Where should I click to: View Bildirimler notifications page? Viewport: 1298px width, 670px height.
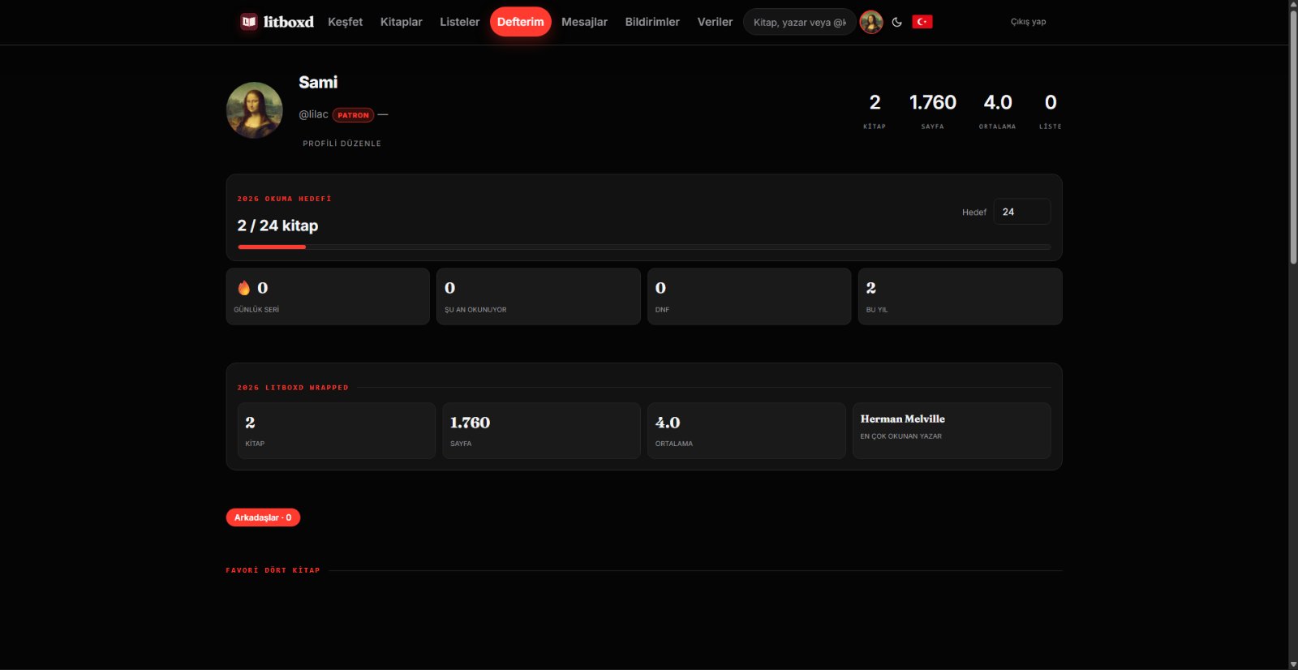point(652,22)
